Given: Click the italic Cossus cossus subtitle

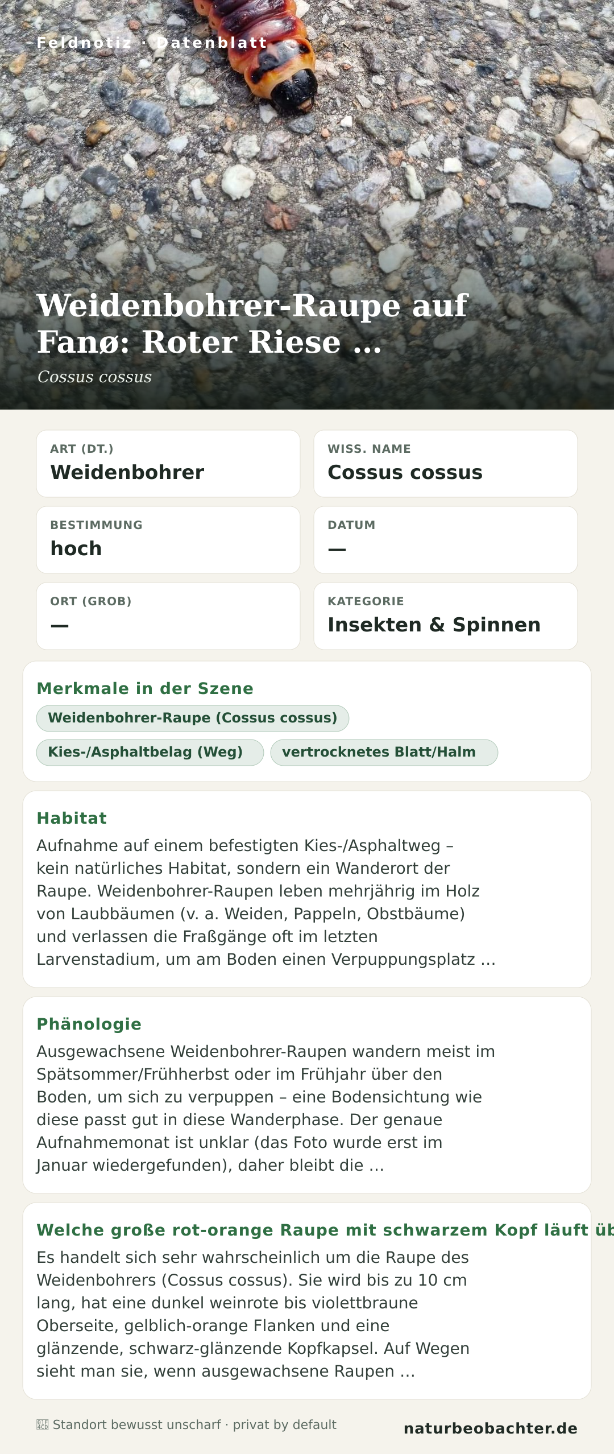Looking at the screenshot, I should click(94, 377).
